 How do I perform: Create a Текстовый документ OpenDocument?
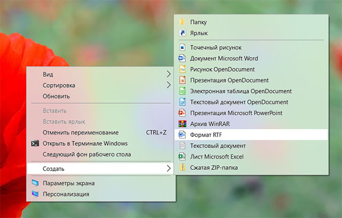pyautogui.click(x=251, y=102)
